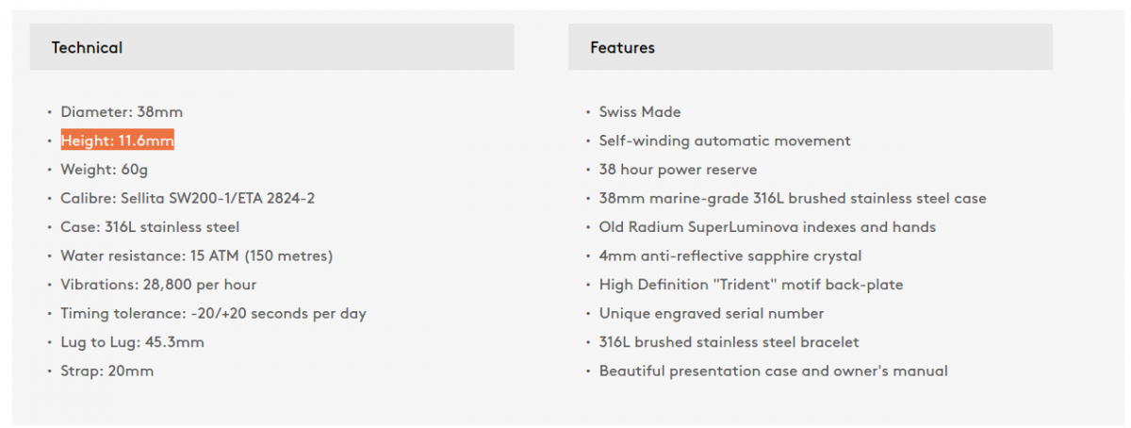Screen dimensions: 1131x428
Task: Click the Strap: 20mm specification
Action: 107,371
